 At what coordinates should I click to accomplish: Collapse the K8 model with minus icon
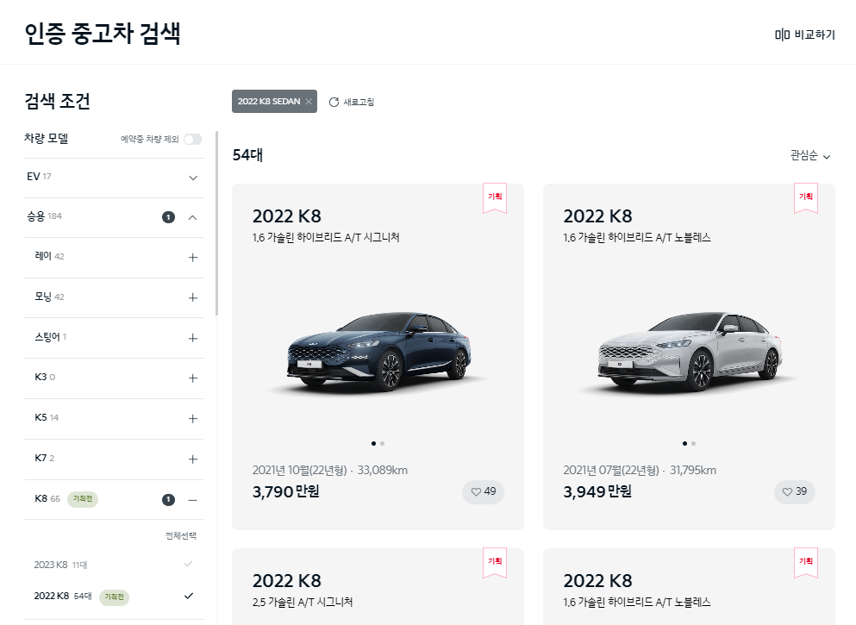[193, 500]
